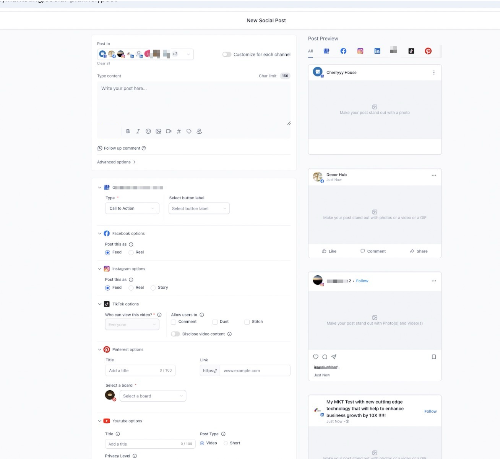Click Clear all under Post to

(104, 63)
